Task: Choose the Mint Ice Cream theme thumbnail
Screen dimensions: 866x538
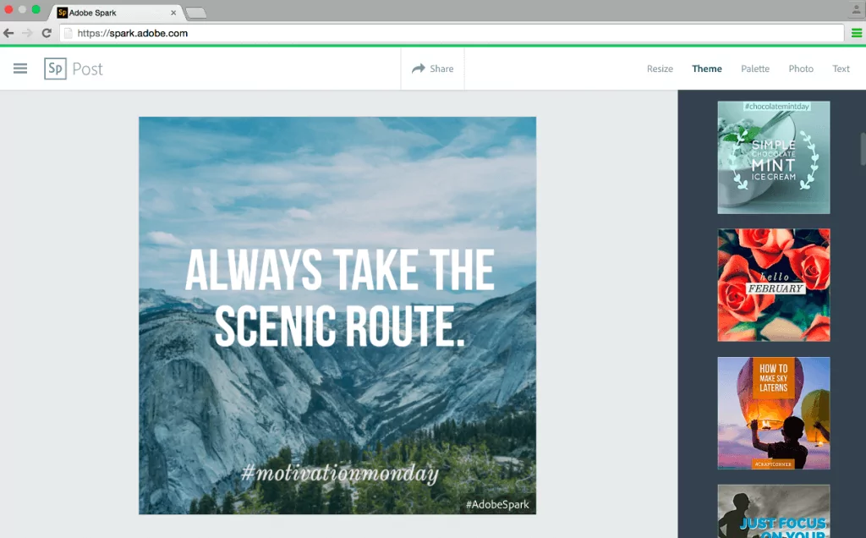Action: [773, 157]
